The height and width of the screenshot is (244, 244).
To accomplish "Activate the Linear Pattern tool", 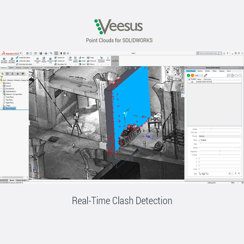I will click(75, 60).
